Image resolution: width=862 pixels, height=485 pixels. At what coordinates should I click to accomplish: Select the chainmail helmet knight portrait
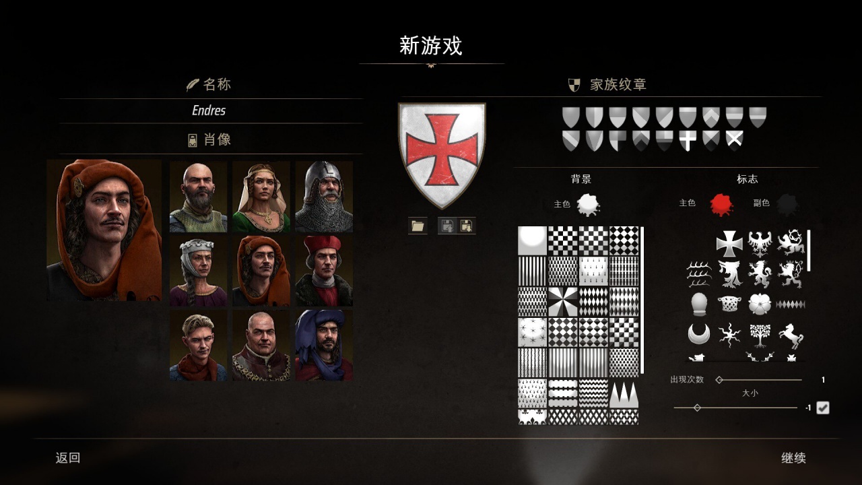tap(324, 197)
